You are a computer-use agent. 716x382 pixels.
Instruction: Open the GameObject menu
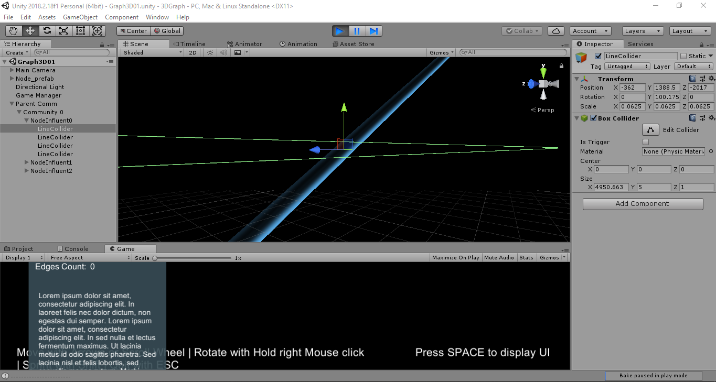(x=80, y=17)
